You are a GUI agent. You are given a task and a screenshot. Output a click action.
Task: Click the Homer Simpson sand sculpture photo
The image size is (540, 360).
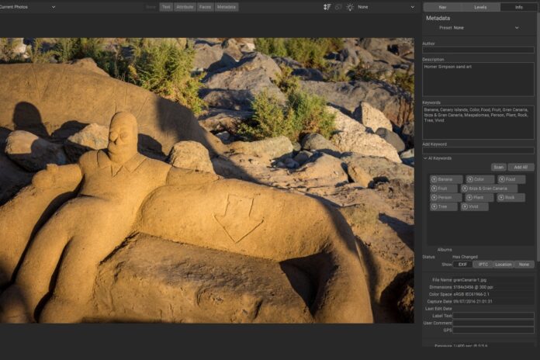point(206,181)
